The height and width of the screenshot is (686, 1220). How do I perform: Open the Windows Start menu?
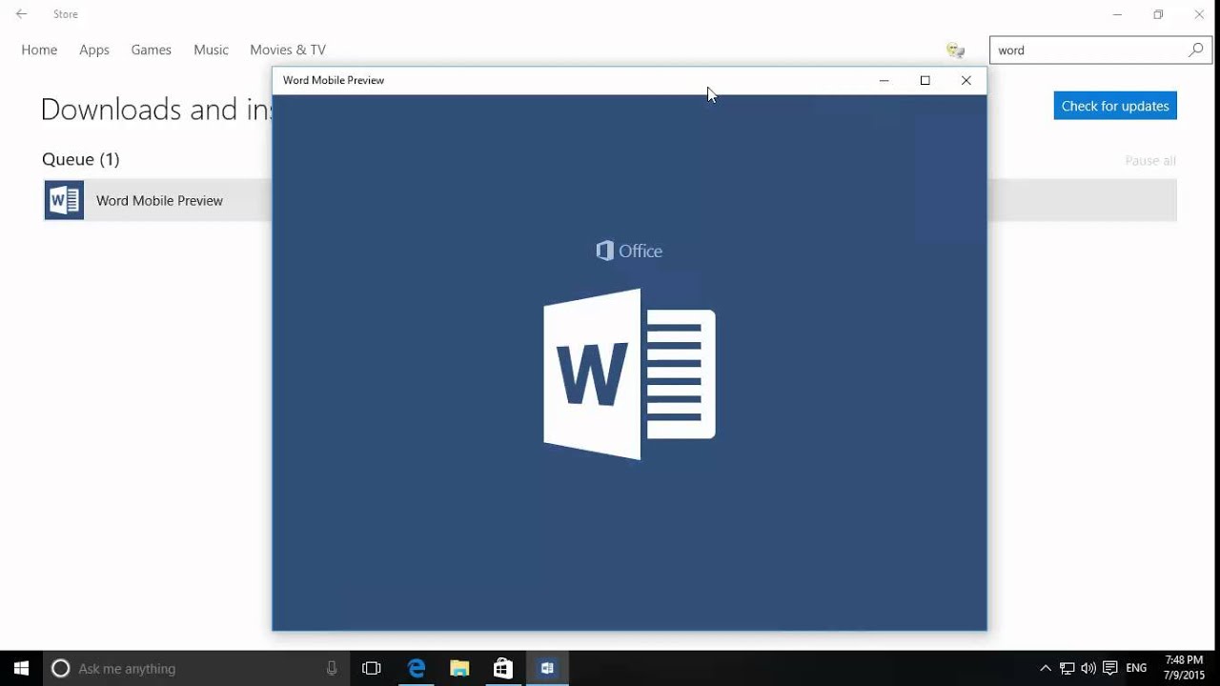(21, 668)
